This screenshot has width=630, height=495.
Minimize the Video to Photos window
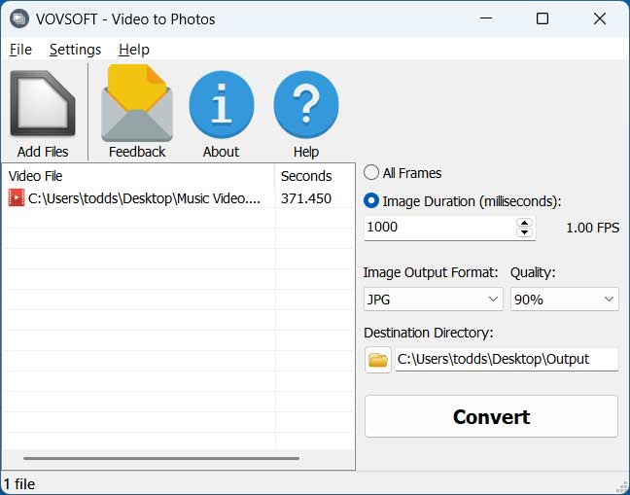pyautogui.click(x=486, y=18)
